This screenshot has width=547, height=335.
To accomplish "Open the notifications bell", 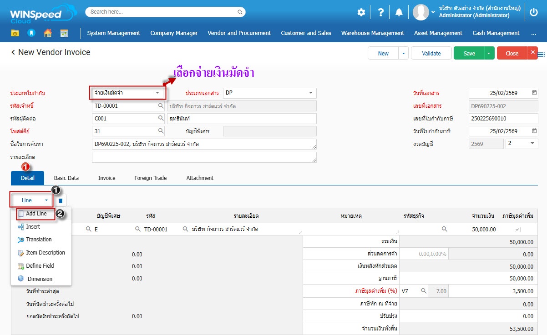I will (x=399, y=12).
